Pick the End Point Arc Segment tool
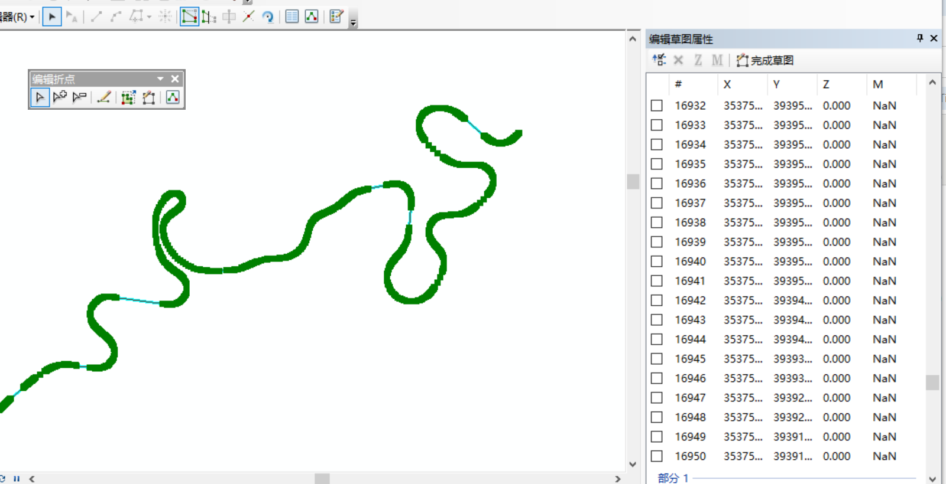946x484 pixels. tap(116, 17)
